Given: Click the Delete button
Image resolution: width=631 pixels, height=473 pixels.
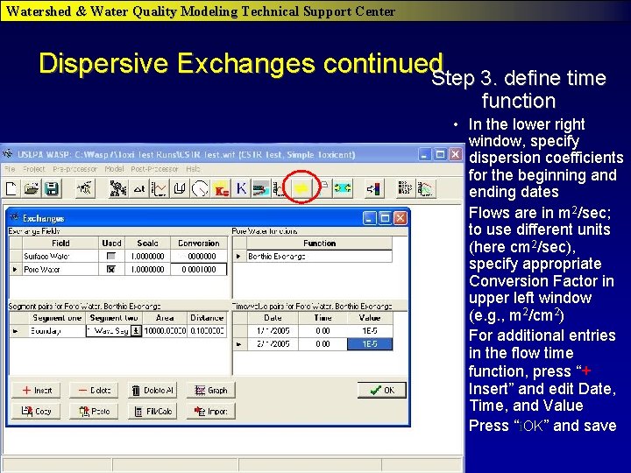Looking at the screenshot, I should [94, 390].
